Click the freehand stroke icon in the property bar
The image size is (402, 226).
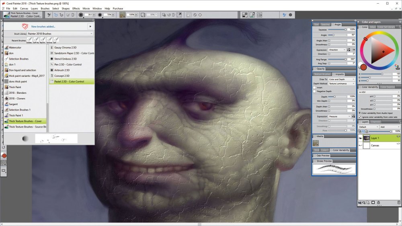point(56,15)
